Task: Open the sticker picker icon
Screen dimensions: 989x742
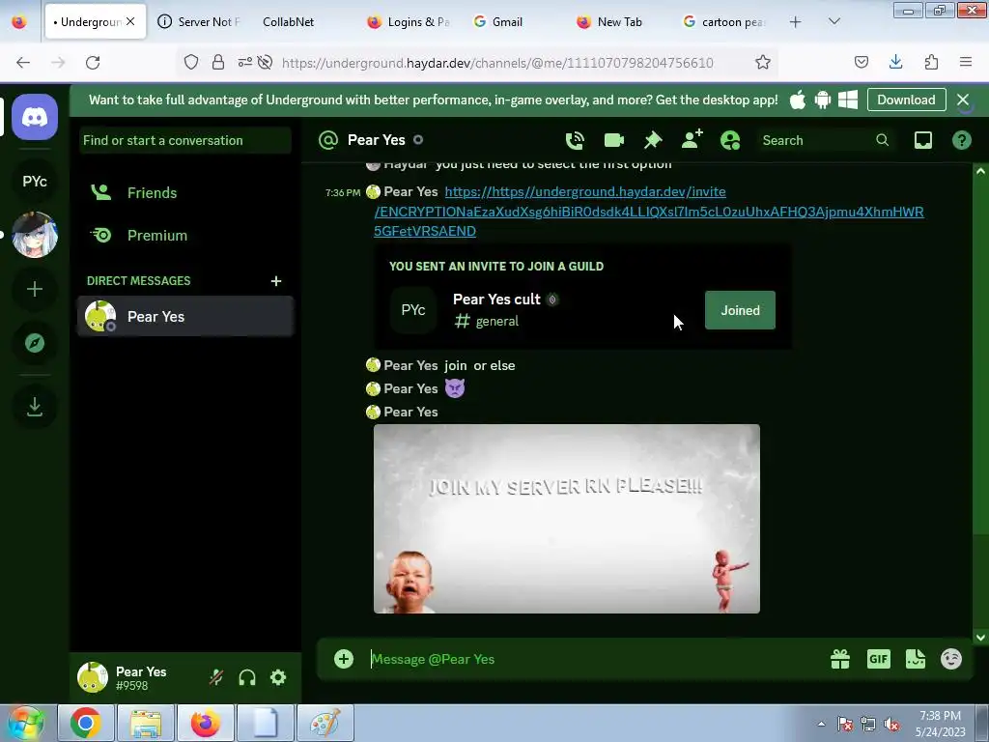Action: click(916, 659)
